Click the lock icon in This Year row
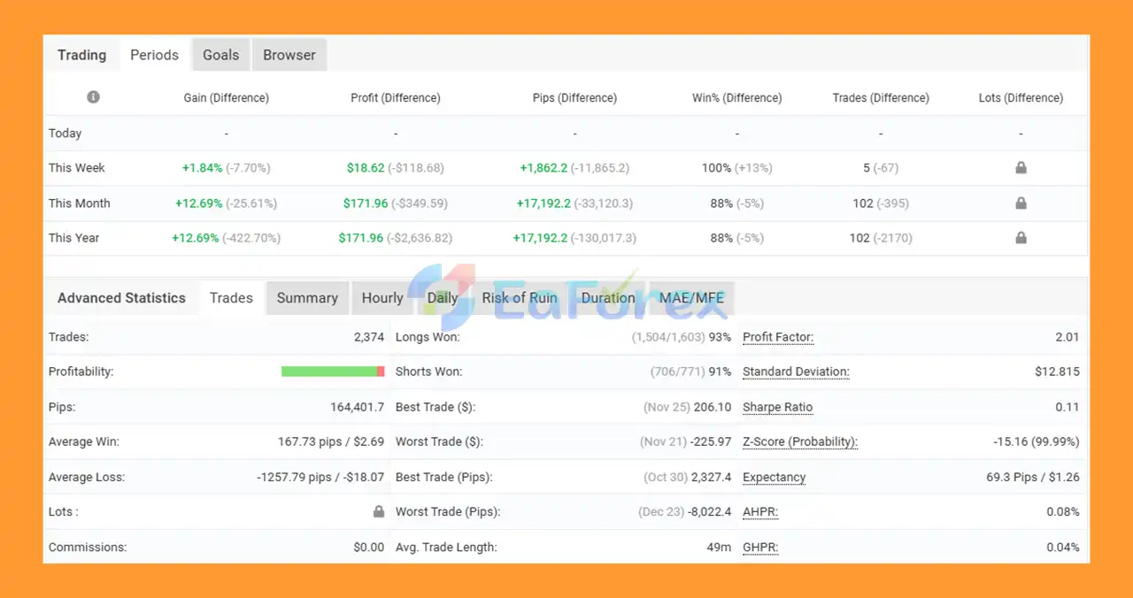This screenshot has height=598, width=1133. [x=1021, y=238]
